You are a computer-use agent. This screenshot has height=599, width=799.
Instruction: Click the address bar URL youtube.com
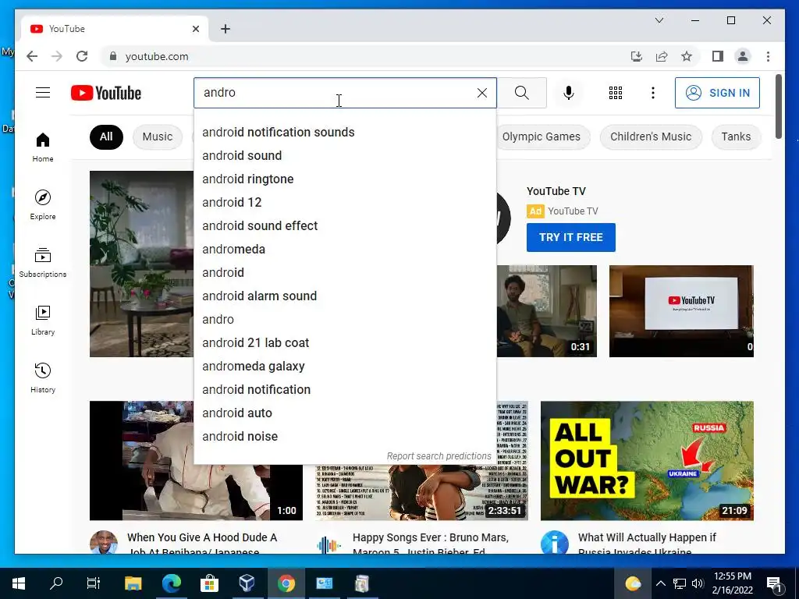(x=157, y=56)
